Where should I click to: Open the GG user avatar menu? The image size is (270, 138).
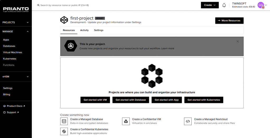pyautogui.click(x=261, y=5)
